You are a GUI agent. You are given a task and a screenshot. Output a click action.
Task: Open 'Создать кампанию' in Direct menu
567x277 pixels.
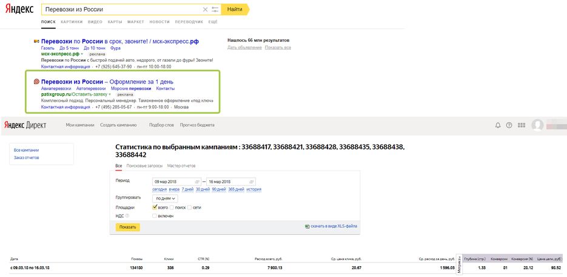coord(119,125)
